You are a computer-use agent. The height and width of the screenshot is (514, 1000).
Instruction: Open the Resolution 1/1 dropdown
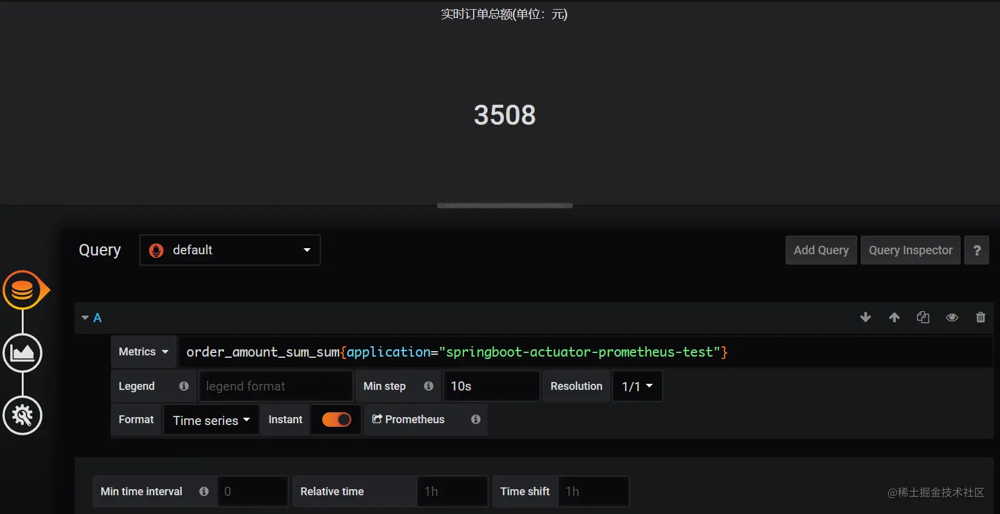coord(637,386)
